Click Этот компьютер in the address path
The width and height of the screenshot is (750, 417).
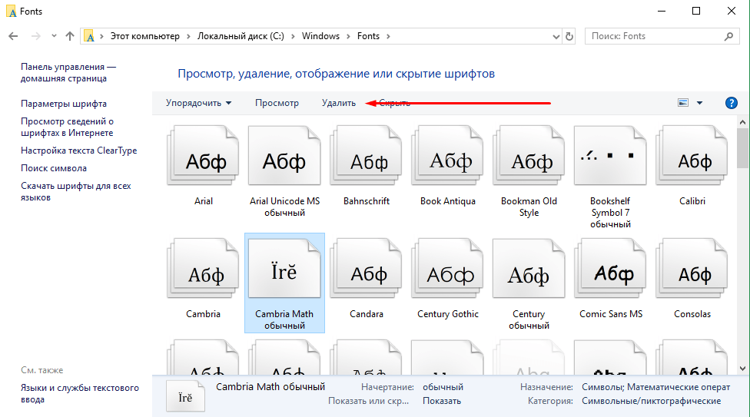(145, 36)
